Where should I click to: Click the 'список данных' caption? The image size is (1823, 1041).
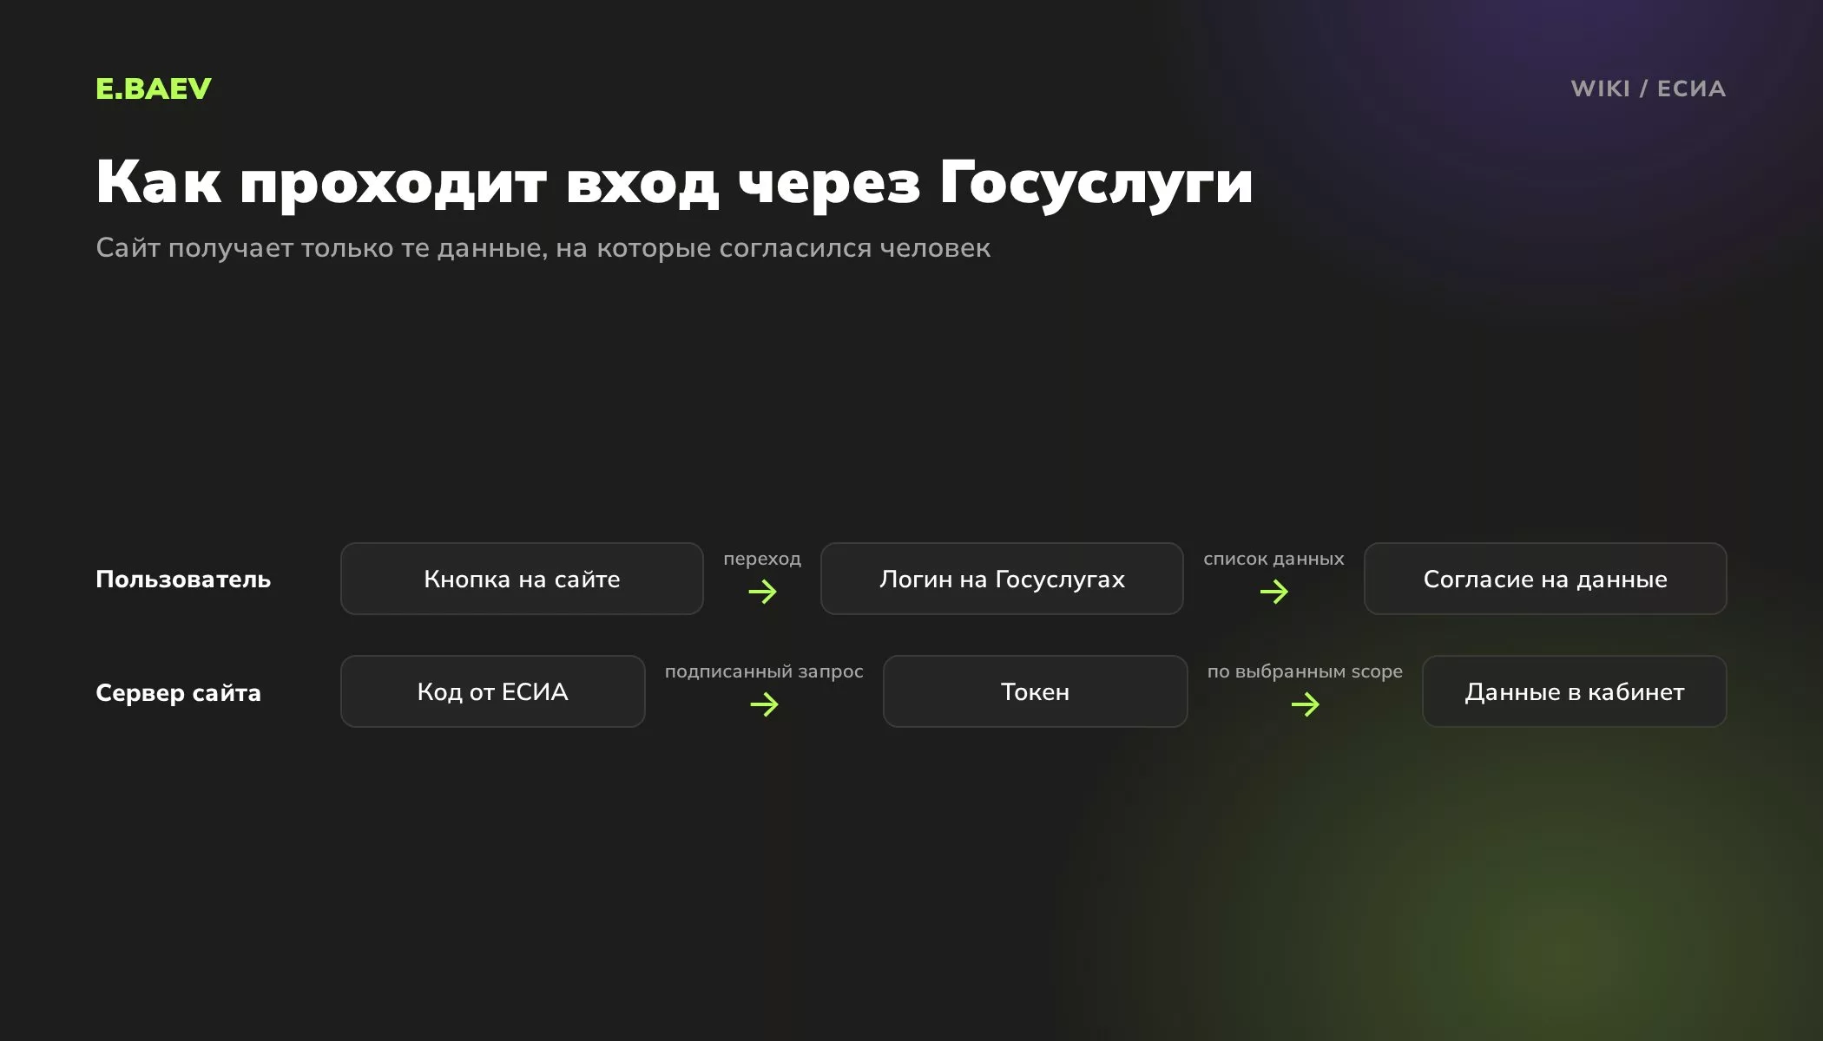tap(1273, 559)
